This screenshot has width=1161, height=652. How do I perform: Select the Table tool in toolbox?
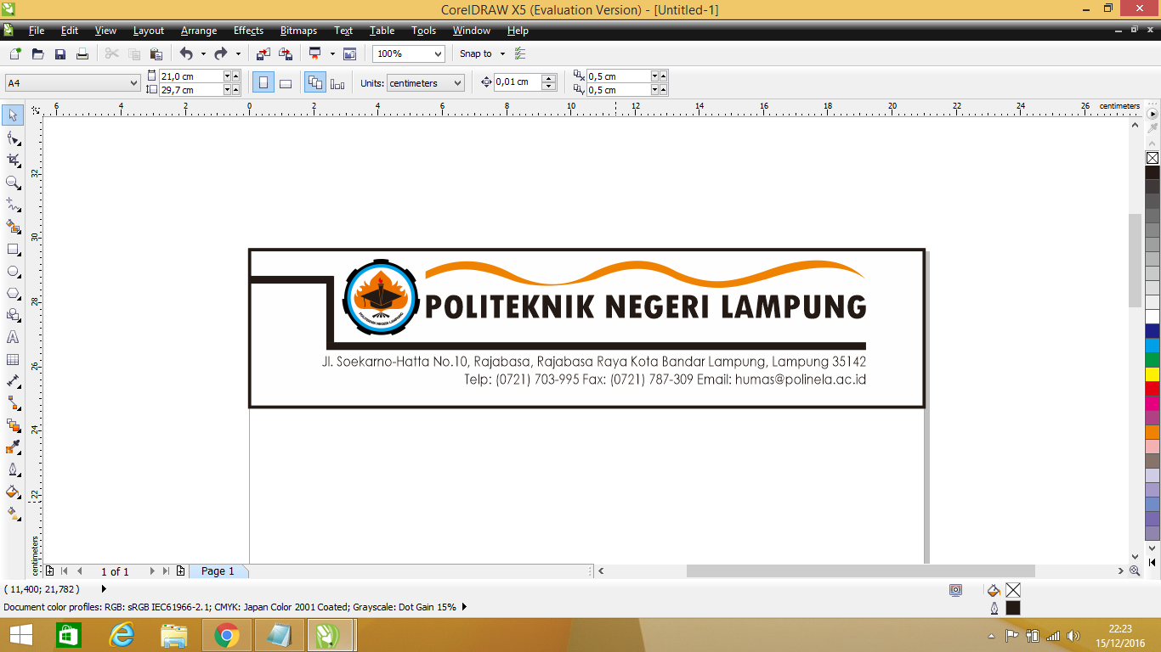(x=13, y=359)
